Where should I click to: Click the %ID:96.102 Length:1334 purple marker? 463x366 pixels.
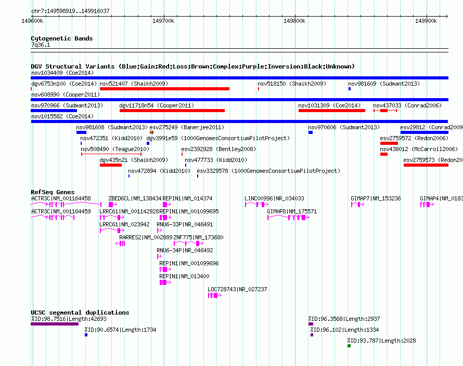point(312,335)
